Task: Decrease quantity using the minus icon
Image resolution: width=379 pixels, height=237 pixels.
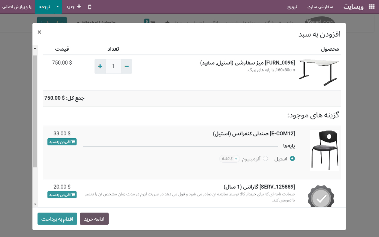Action: [126, 66]
